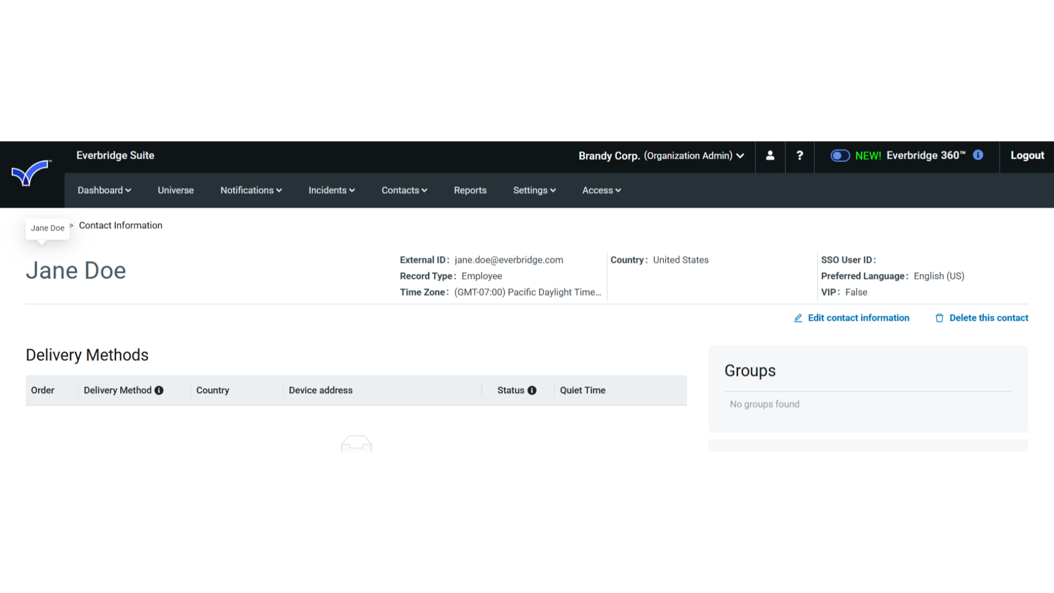
Task: Click the Jane Doe contact name heading
Action: click(76, 271)
